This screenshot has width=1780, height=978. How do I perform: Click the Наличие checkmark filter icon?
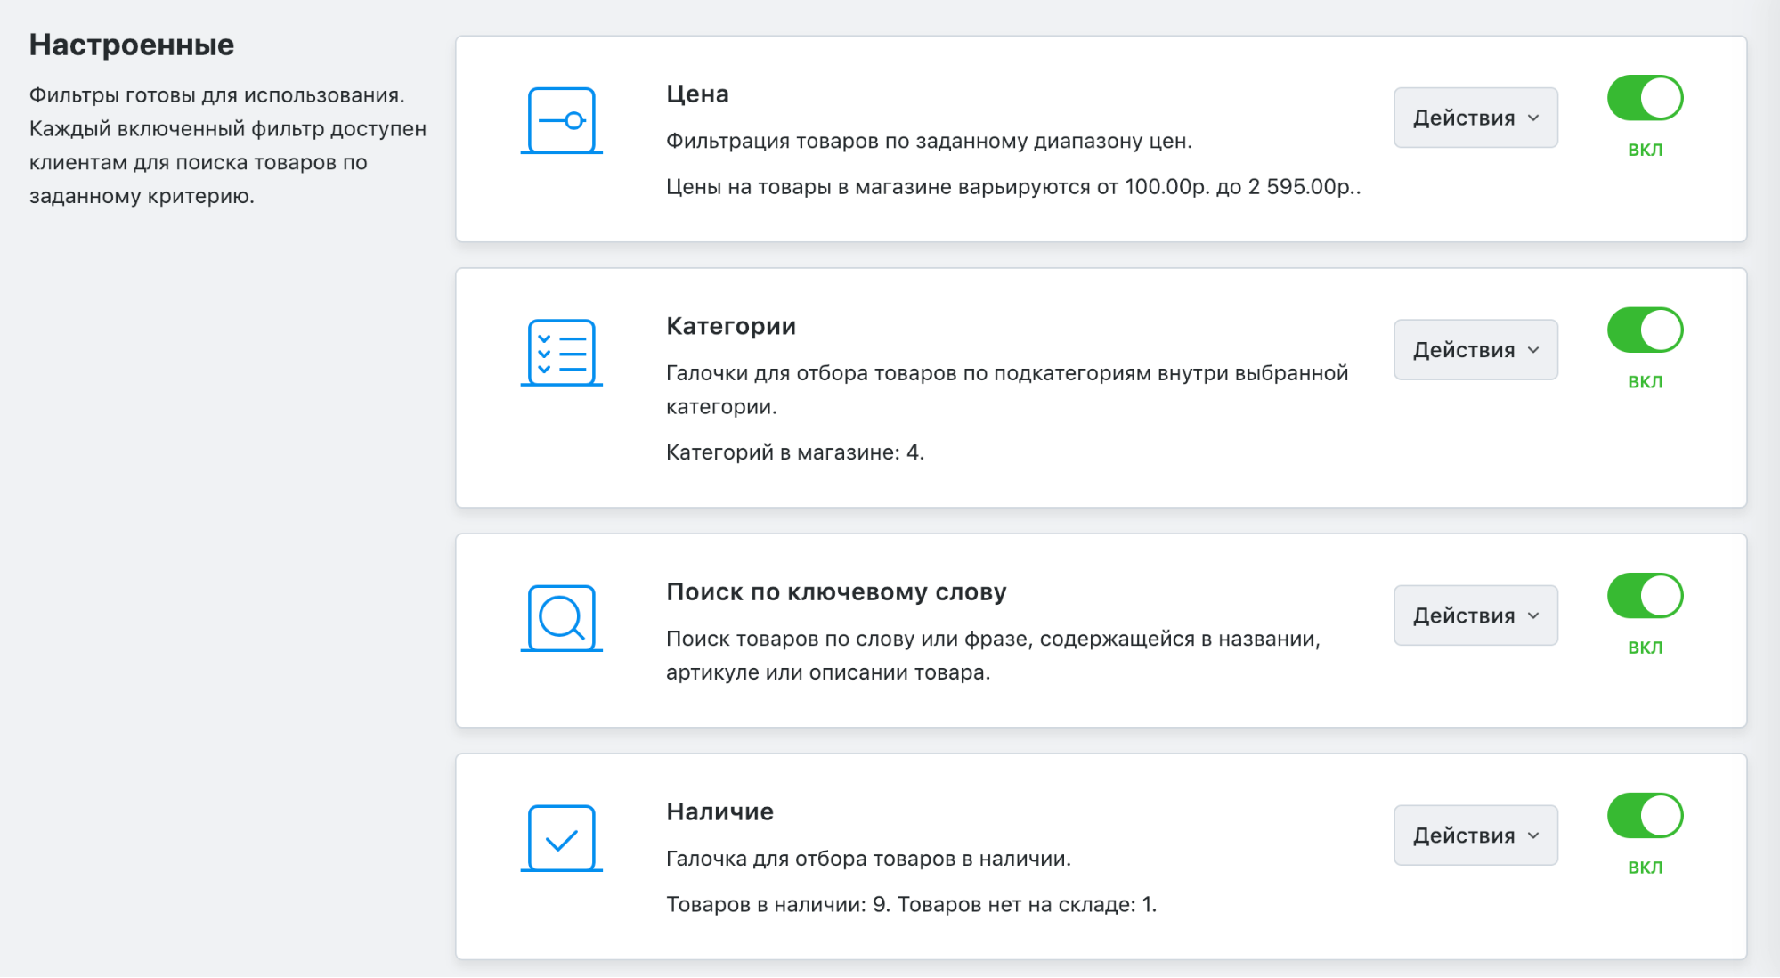pos(561,838)
